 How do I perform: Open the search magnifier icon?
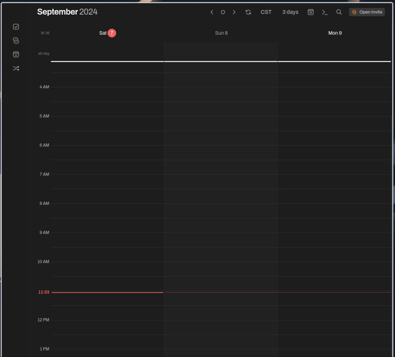click(339, 12)
